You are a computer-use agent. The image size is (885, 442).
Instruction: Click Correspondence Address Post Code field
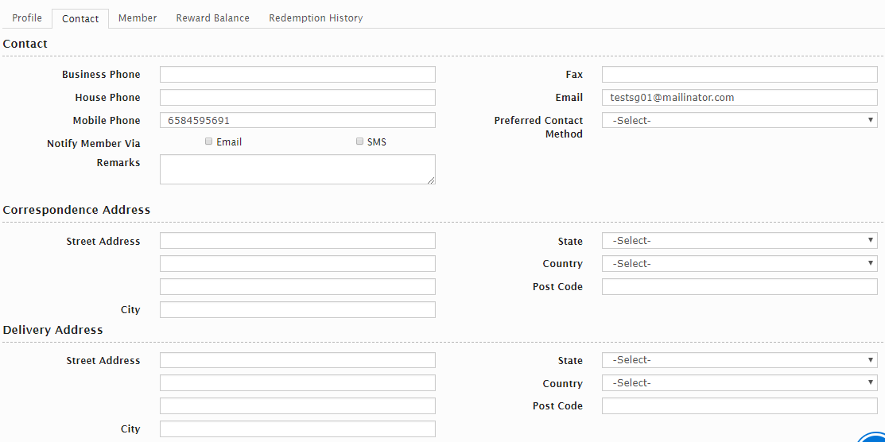click(739, 287)
